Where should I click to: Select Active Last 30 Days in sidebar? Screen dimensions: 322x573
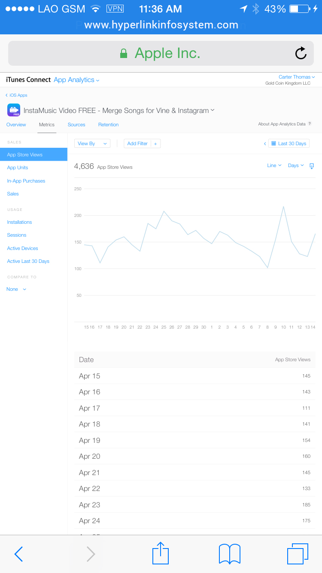(28, 261)
